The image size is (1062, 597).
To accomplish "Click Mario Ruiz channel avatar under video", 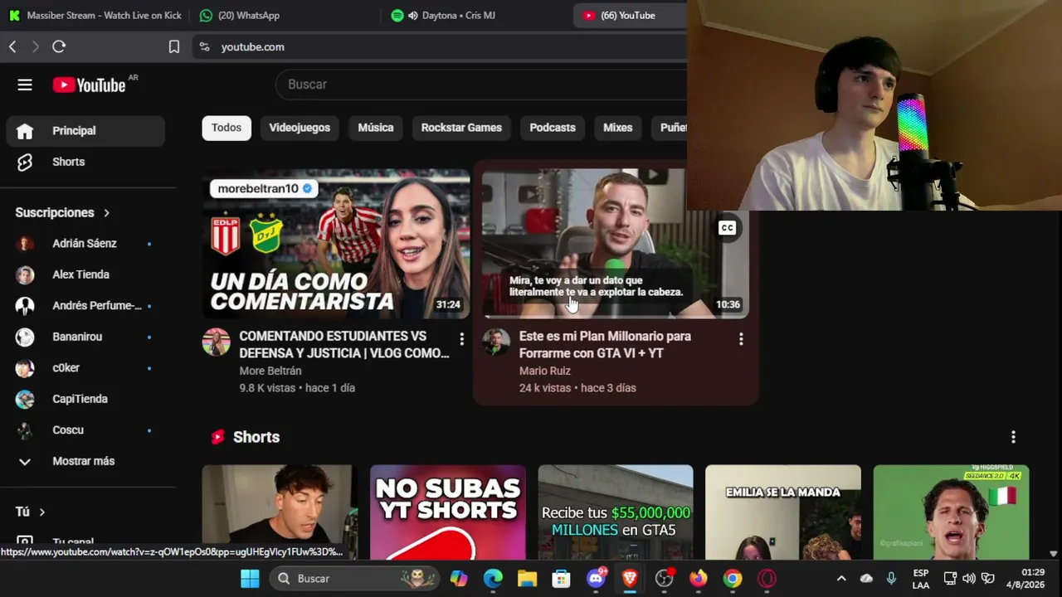I will tap(496, 342).
